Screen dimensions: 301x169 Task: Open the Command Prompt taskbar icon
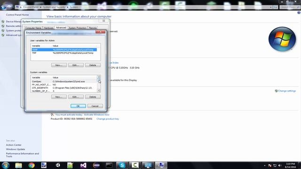tap(109, 165)
